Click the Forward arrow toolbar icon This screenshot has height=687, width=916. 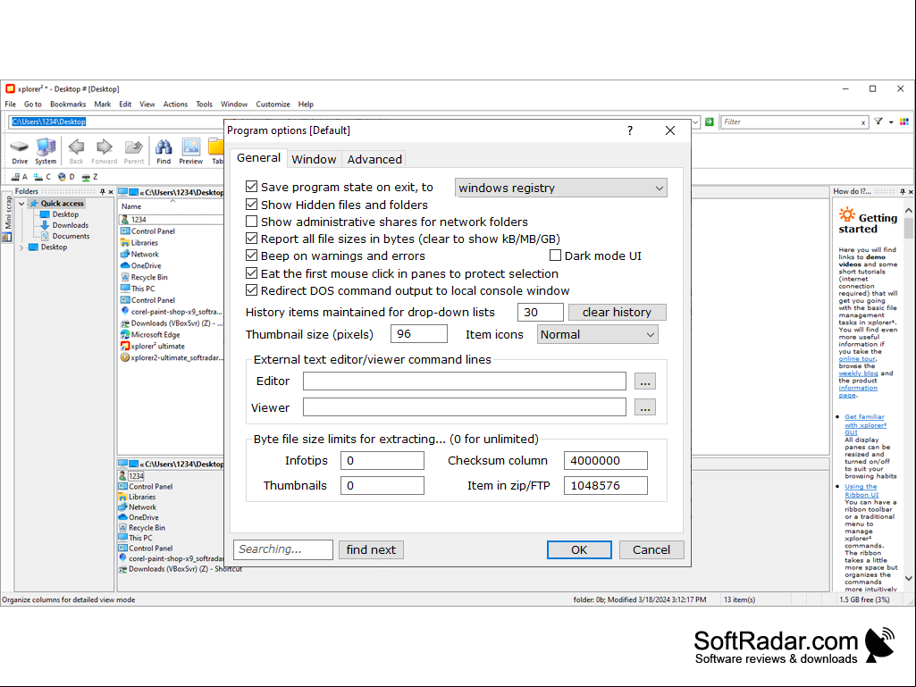[x=104, y=151]
